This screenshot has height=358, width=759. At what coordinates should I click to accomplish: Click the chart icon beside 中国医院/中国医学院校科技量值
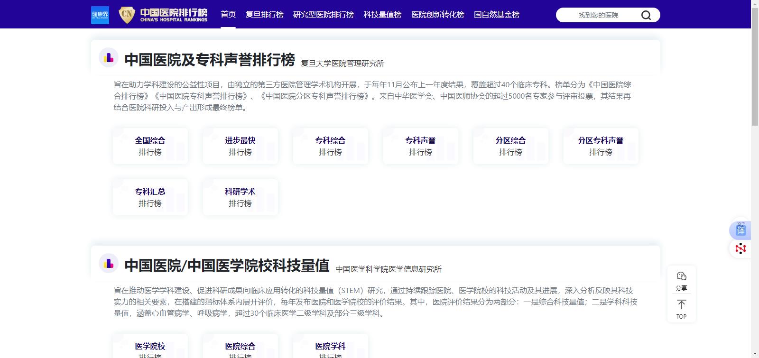tap(109, 264)
